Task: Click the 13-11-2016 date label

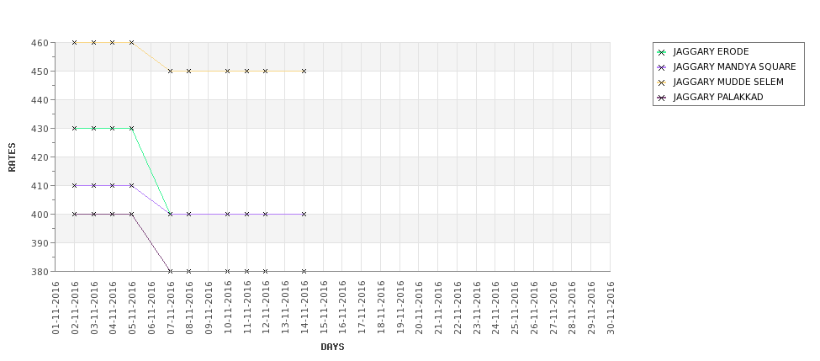Action: click(285, 308)
